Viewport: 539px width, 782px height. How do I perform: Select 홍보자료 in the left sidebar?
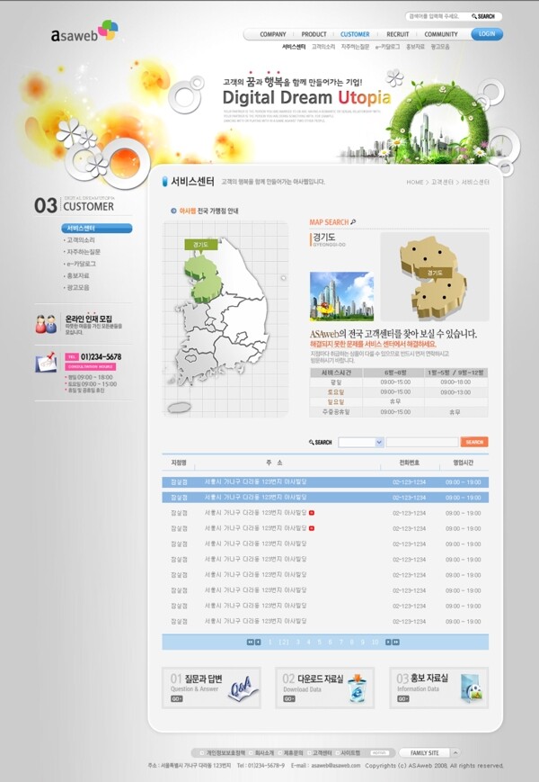tap(77, 275)
